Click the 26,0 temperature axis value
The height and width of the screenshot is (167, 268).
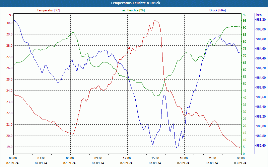(9, 68)
